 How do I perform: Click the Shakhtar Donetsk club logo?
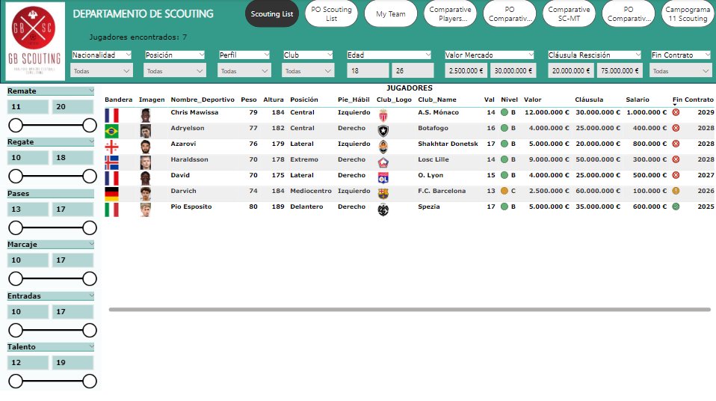point(383,147)
